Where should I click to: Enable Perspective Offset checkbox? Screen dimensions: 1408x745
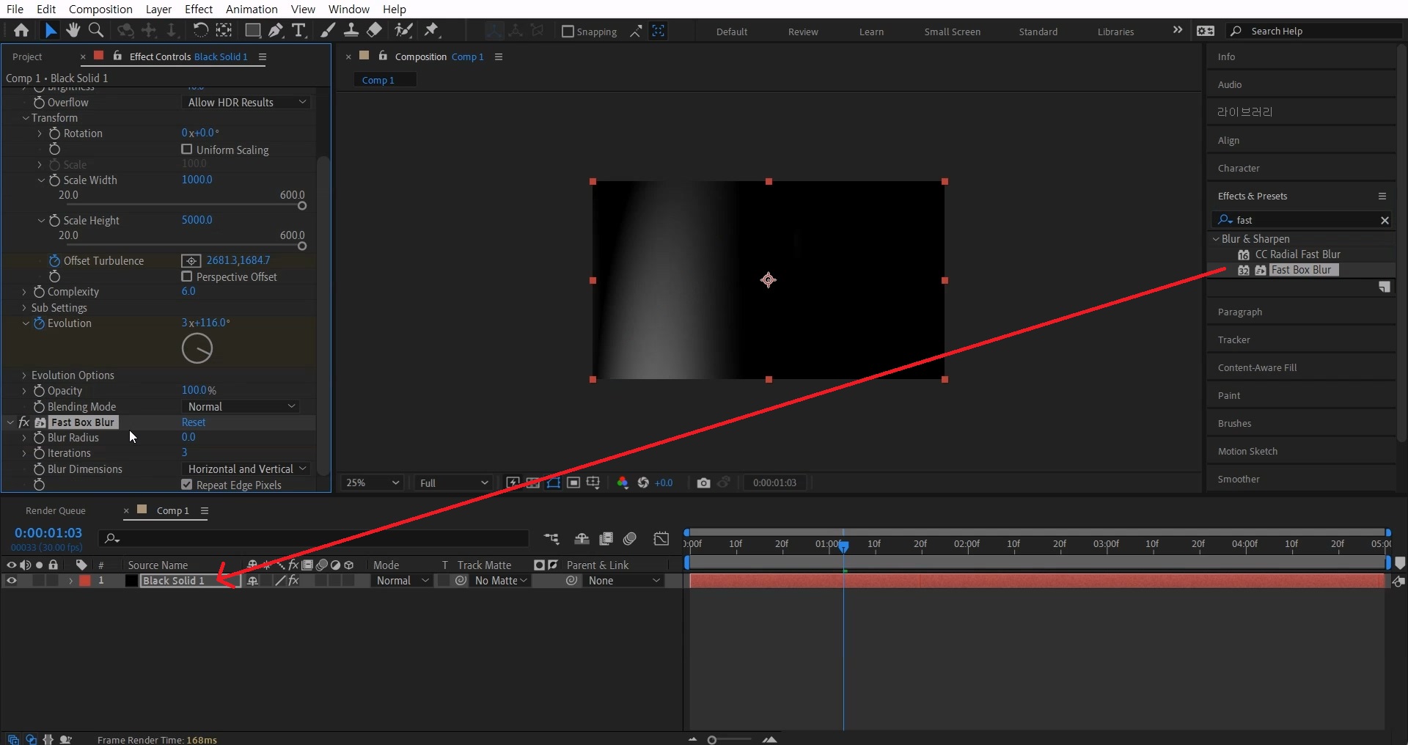point(187,276)
